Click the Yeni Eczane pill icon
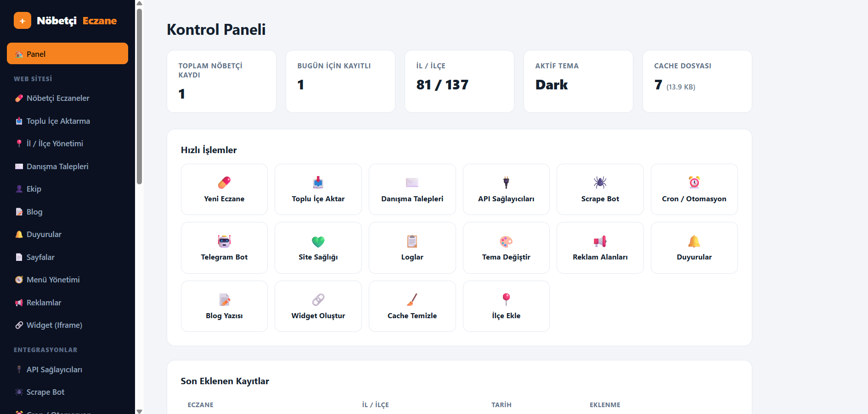Viewport: 868px width, 414px height. tap(224, 182)
